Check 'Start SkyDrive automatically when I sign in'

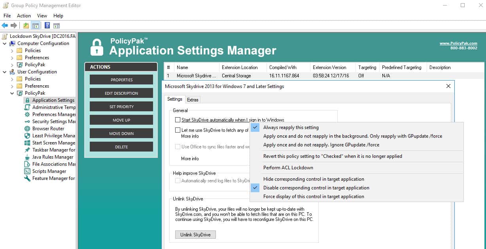pos(178,120)
